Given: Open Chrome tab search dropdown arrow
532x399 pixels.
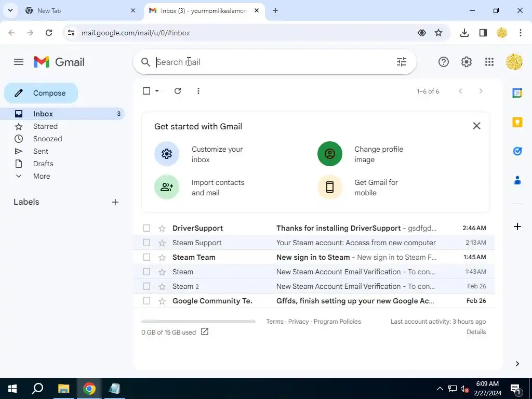Looking at the screenshot, I should point(10,10).
